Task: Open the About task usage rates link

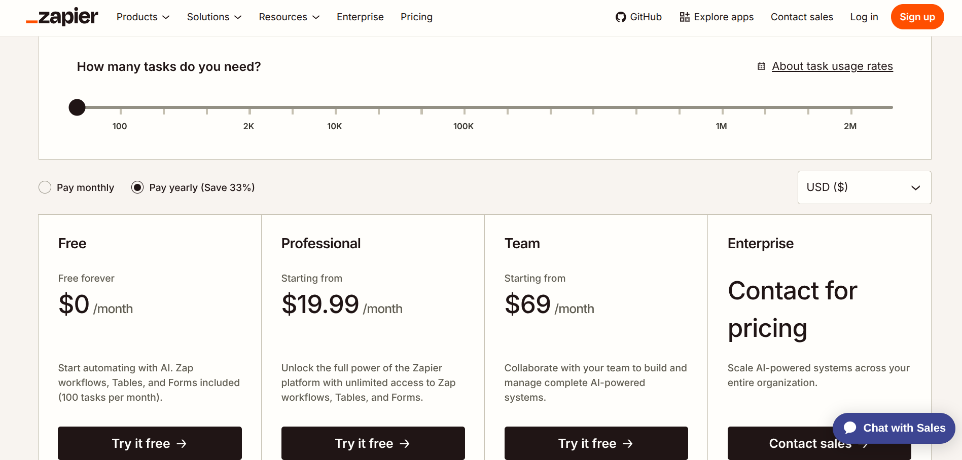Action: (x=832, y=66)
